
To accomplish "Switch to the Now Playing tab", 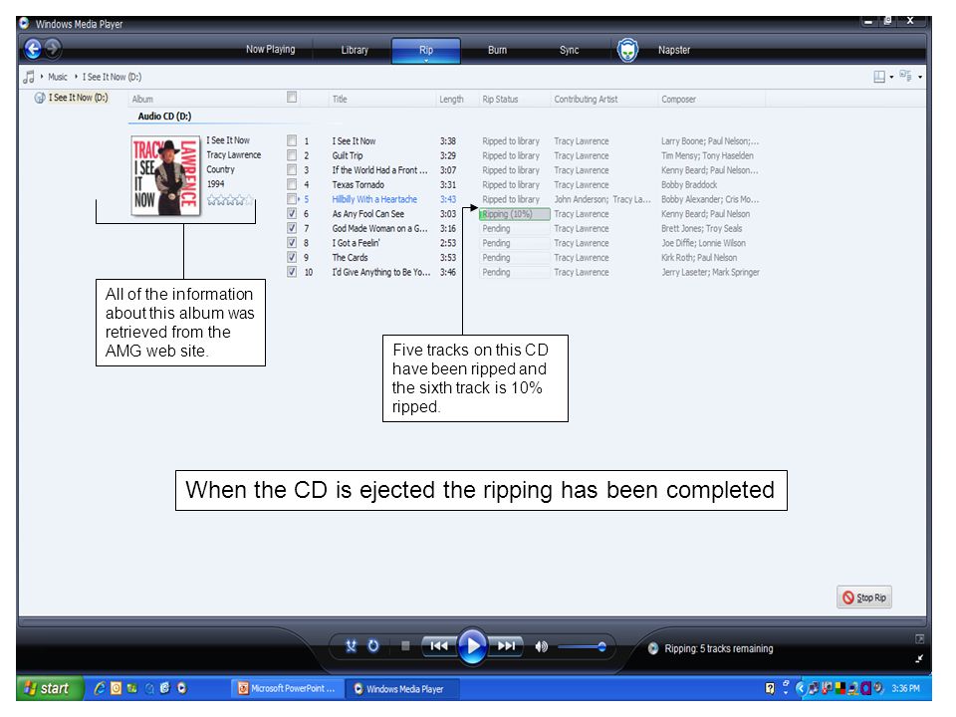I will (x=271, y=50).
